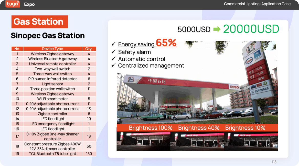Viewport: 299px width, 166px height.
Task: Click the Expo label in header
Action: [x=29, y=4]
